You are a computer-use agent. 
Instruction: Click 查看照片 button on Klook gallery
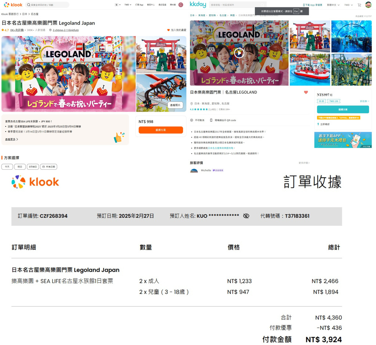click(175, 105)
